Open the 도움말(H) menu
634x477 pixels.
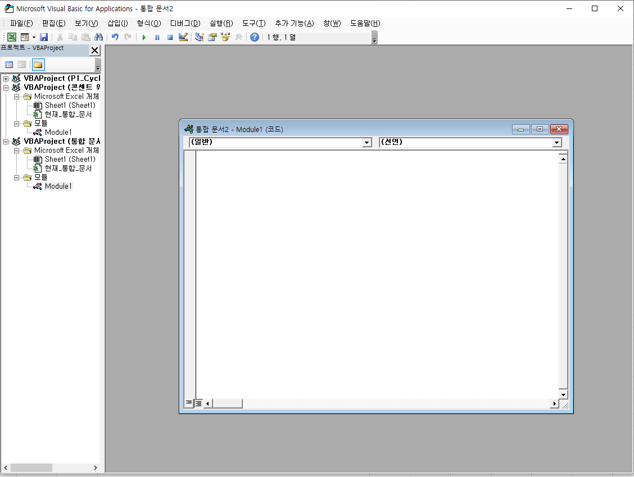point(365,24)
